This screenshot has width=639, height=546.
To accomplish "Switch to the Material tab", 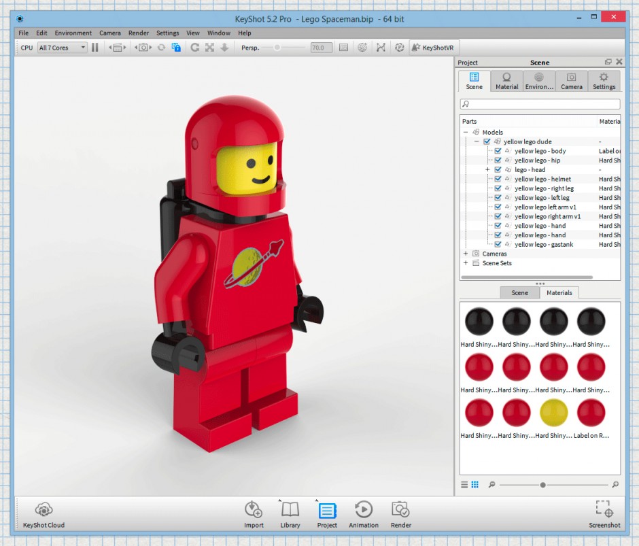I will (506, 81).
